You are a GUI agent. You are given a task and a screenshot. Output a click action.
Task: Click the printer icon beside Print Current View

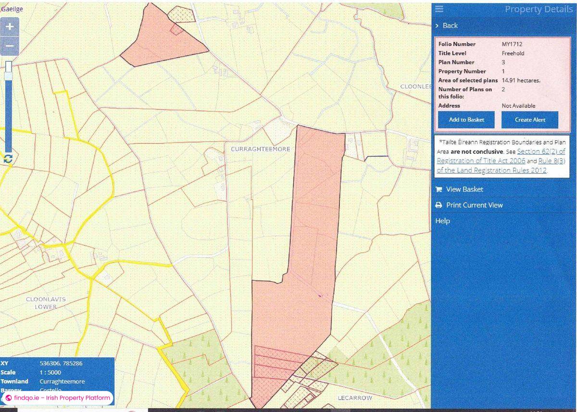click(x=438, y=205)
